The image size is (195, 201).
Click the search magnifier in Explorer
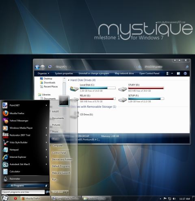pyautogui.click(x=187, y=67)
